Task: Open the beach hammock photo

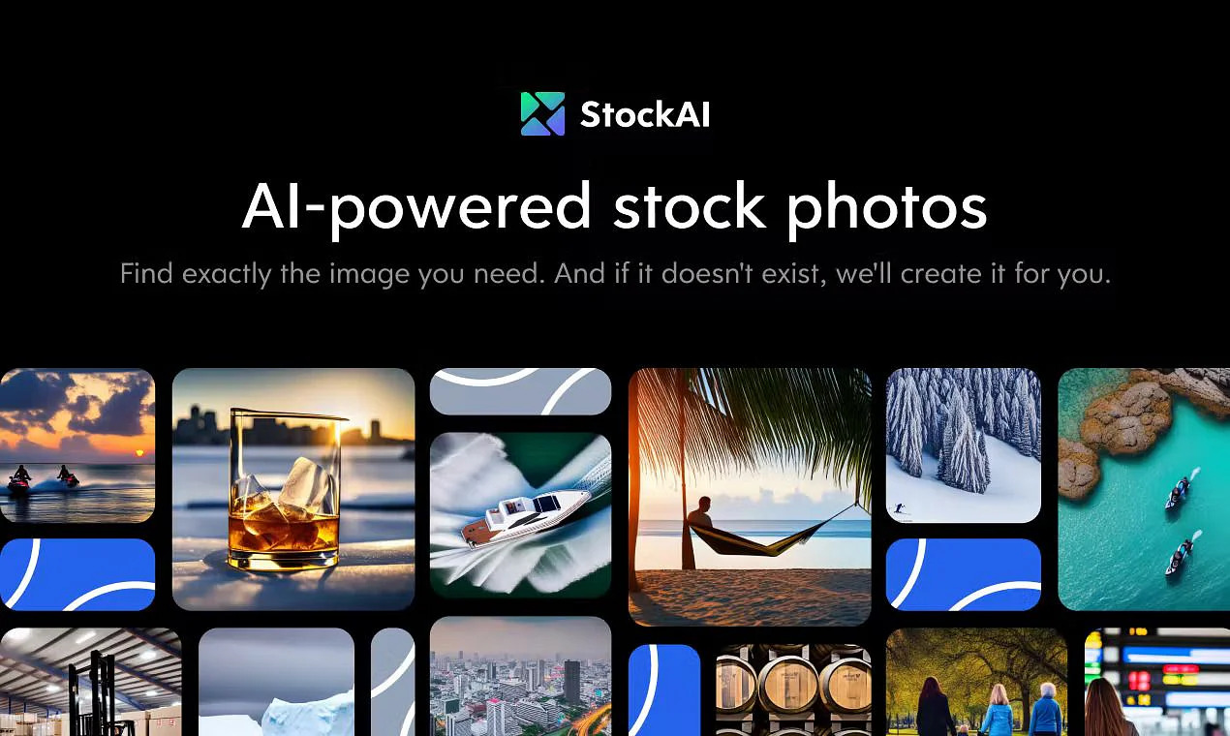Action: pos(750,497)
